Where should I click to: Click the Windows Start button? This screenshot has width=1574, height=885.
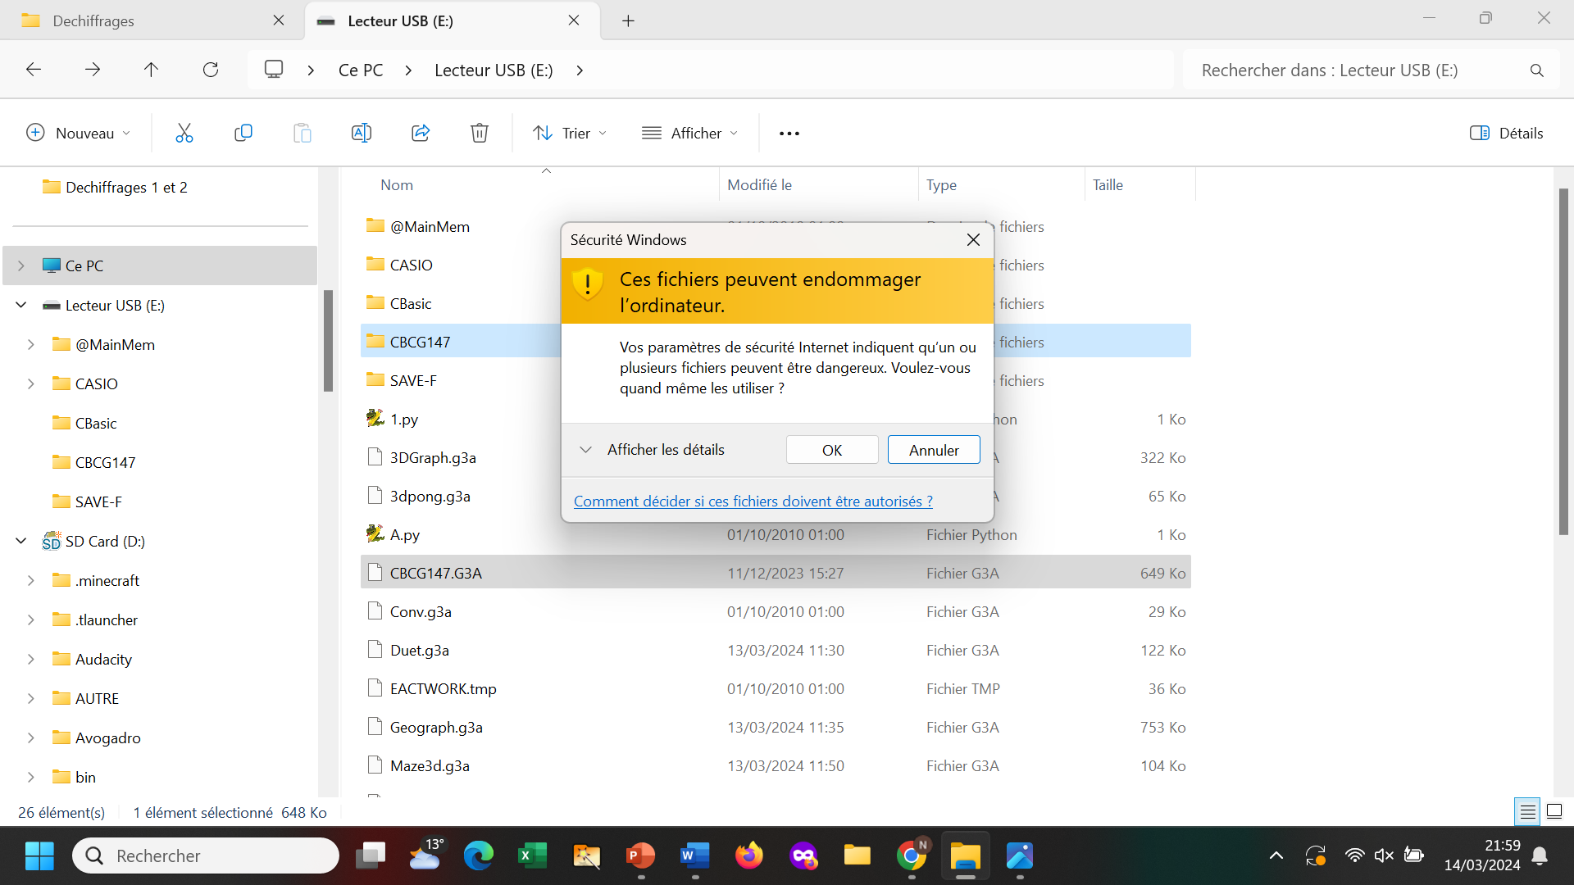point(39,855)
